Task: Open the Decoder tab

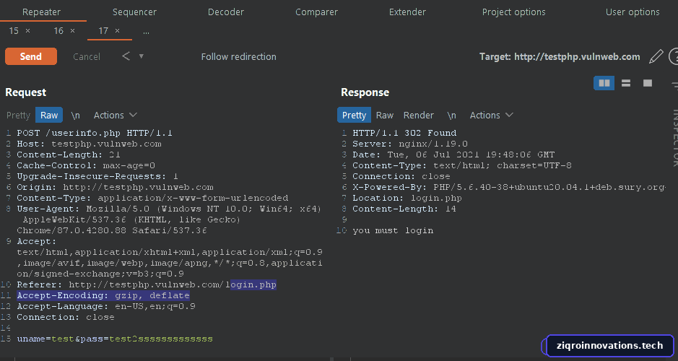Action: (x=226, y=12)
